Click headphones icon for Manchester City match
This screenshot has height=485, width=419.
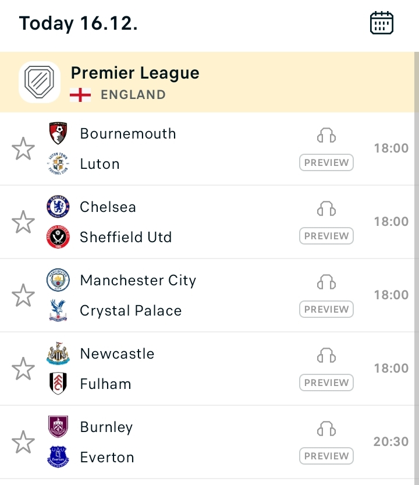click(x=326, y=282)
